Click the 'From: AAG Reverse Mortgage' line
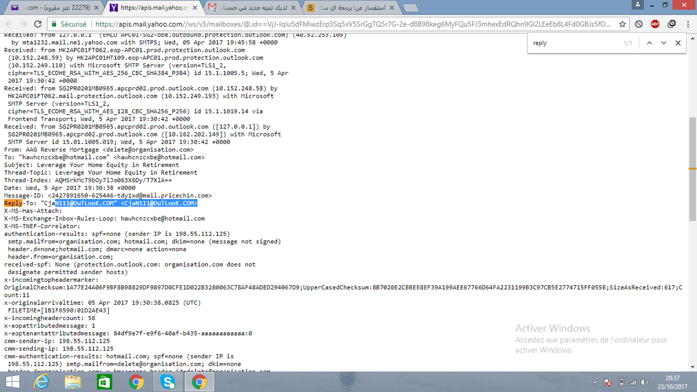697x392 pixels. [99, 150]
